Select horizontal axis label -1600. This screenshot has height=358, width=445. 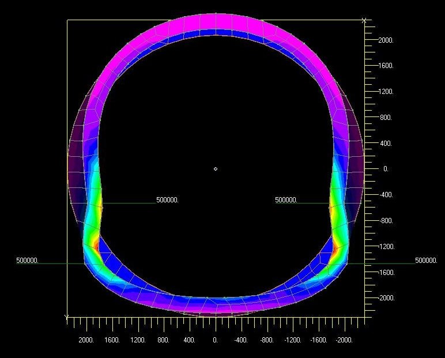tap(319, 340)
